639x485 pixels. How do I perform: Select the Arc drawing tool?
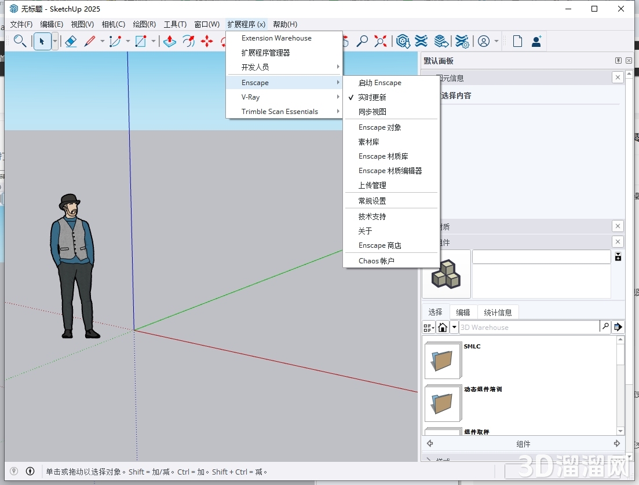point(115,41)
